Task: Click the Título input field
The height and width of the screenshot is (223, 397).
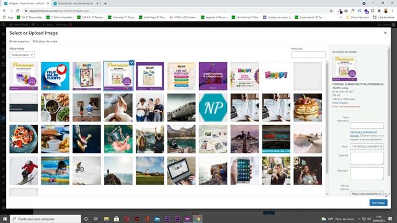Action: (367, 146)
